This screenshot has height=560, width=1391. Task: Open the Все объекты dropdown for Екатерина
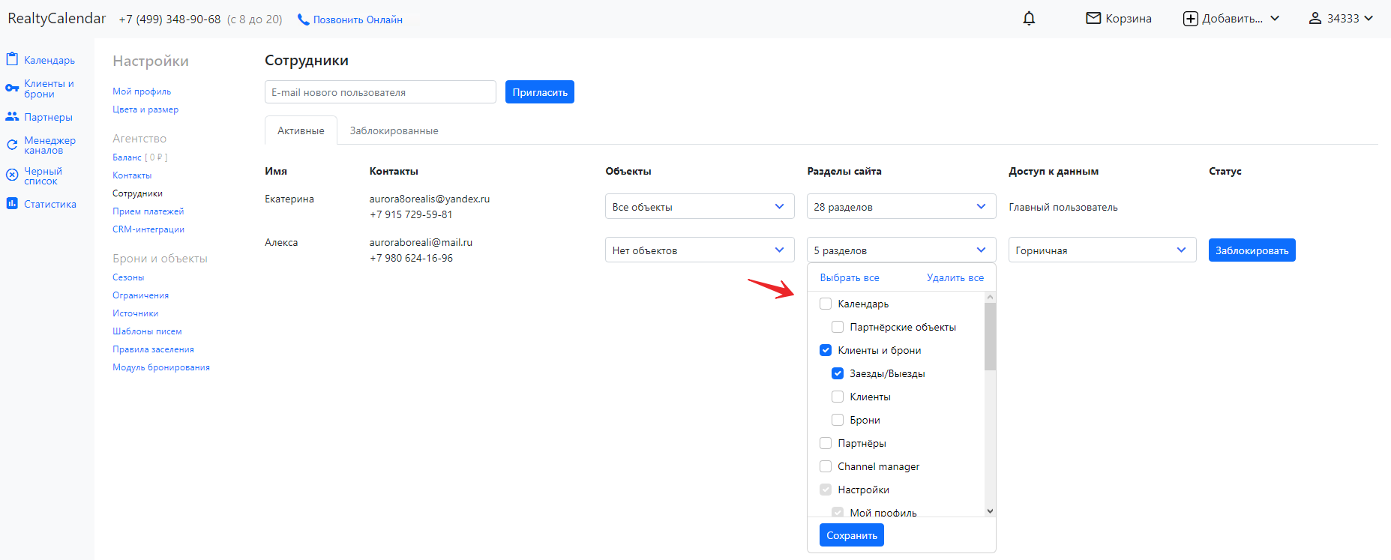[x=700, y=206]
